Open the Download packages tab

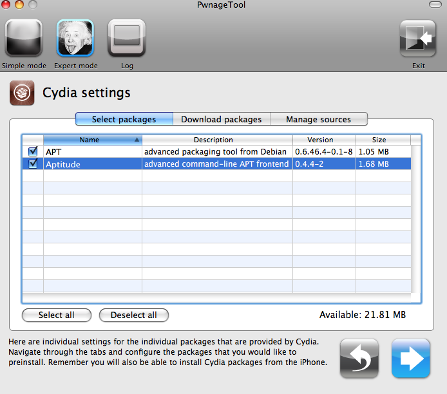tap(221, 119)
